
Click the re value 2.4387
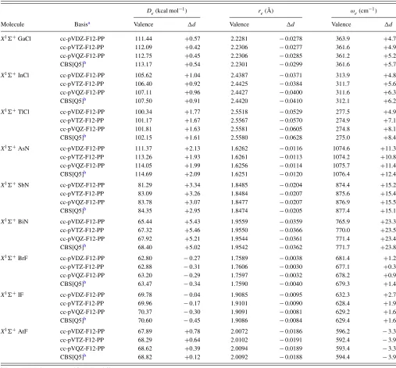pyautogui.click(x=239, y=75)
